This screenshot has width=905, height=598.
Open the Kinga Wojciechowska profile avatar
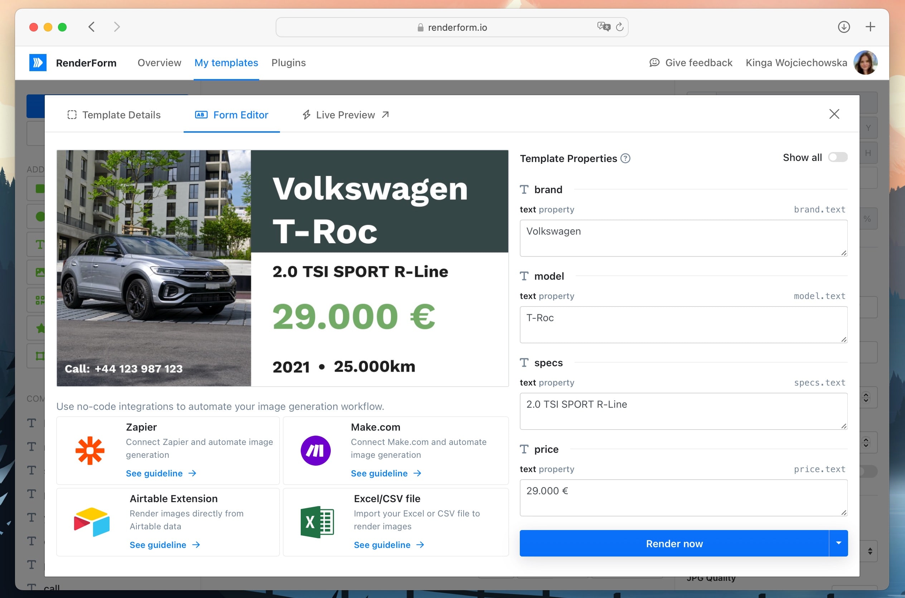click(x=865, y=63)
